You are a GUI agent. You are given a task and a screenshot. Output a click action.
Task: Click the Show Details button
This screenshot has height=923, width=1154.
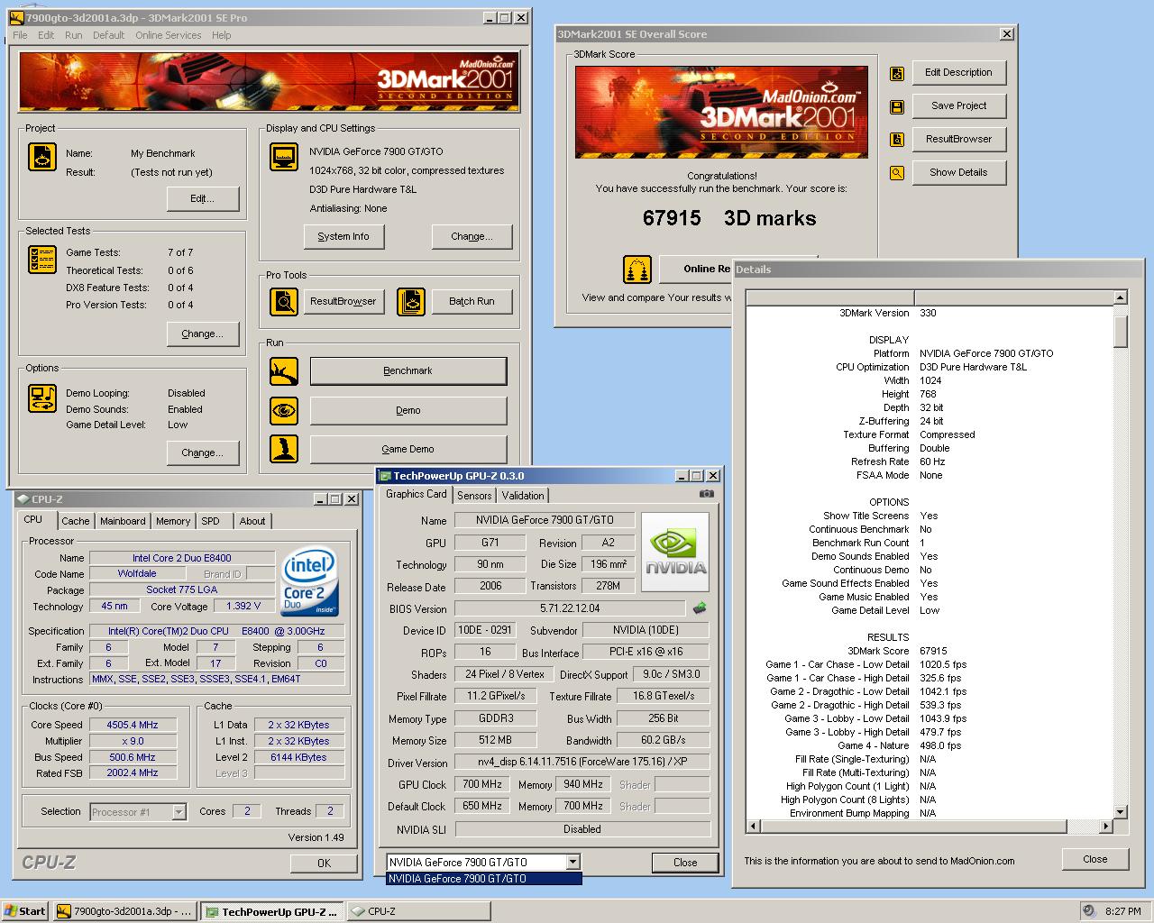(959, 172)
